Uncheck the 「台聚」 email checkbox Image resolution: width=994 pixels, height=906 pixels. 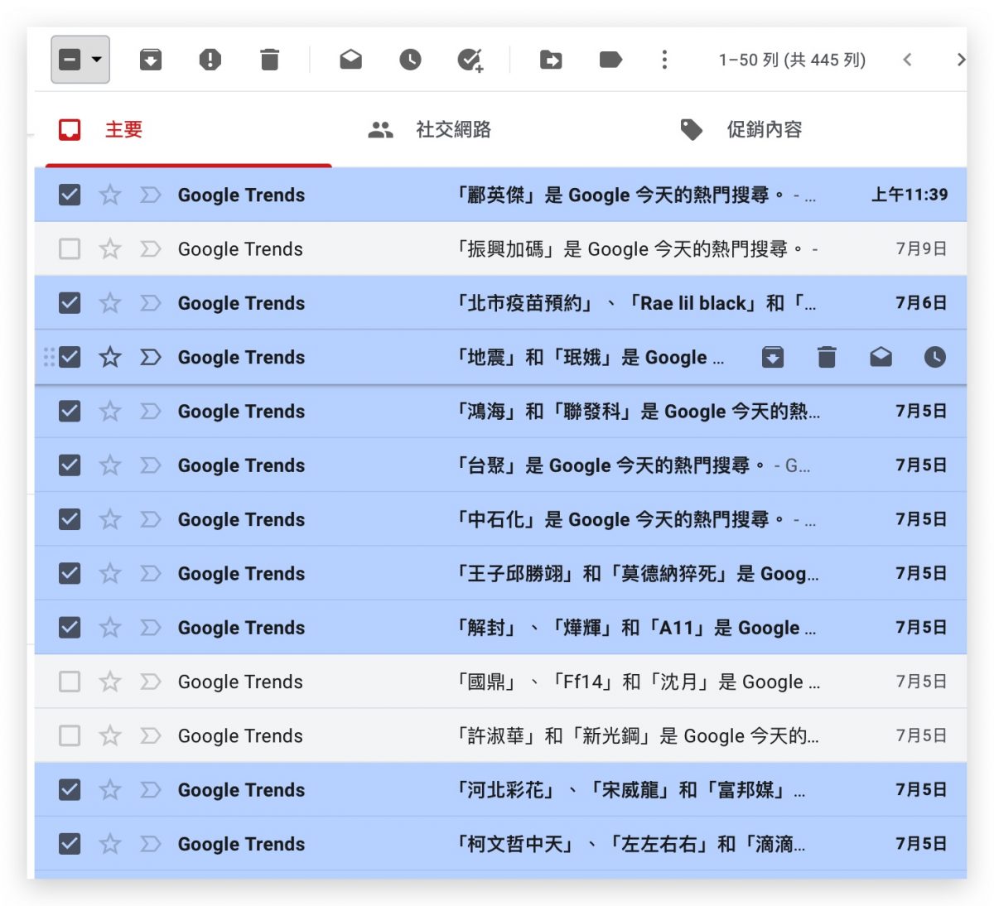point(70,465)
